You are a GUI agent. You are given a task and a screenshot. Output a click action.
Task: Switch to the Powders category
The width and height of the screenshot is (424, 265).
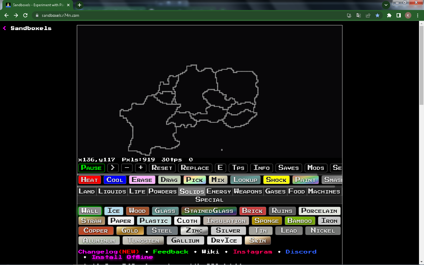(x=163, y=191)
